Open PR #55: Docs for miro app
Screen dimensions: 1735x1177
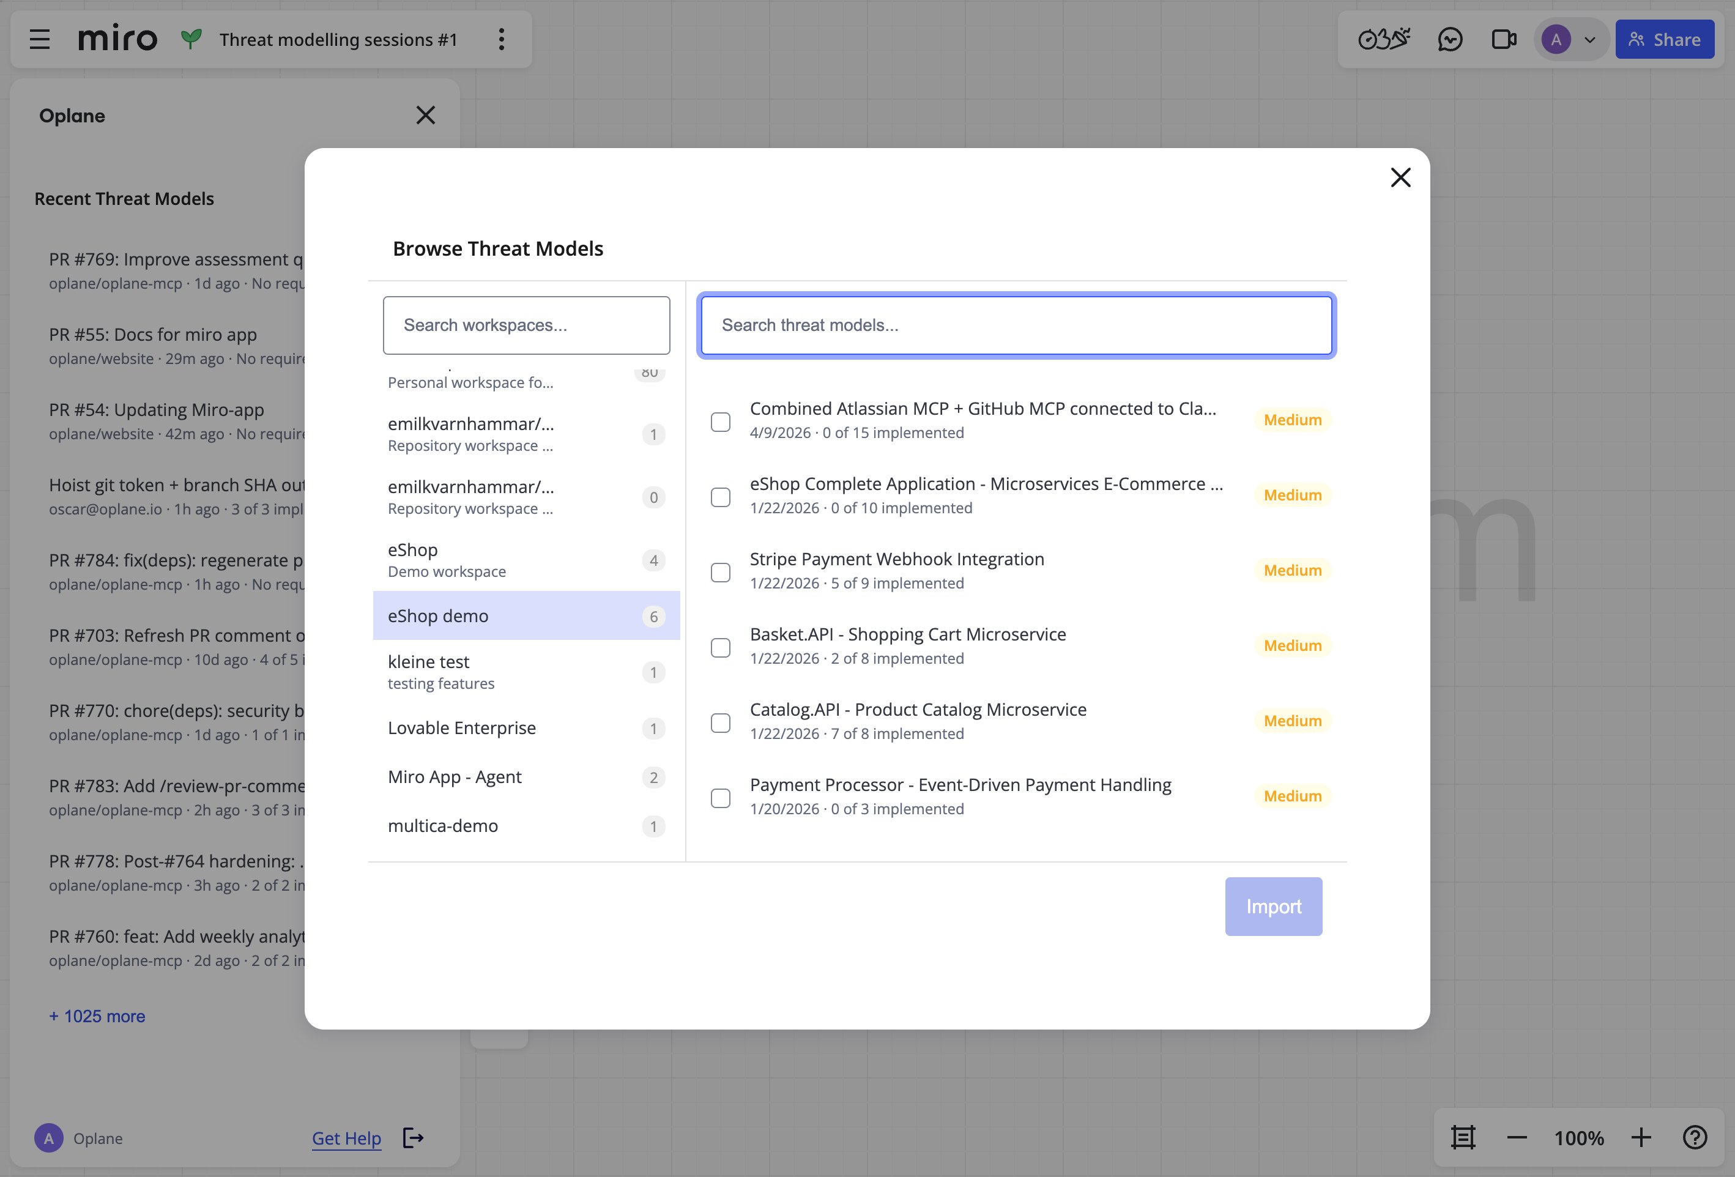click(176, 346)
